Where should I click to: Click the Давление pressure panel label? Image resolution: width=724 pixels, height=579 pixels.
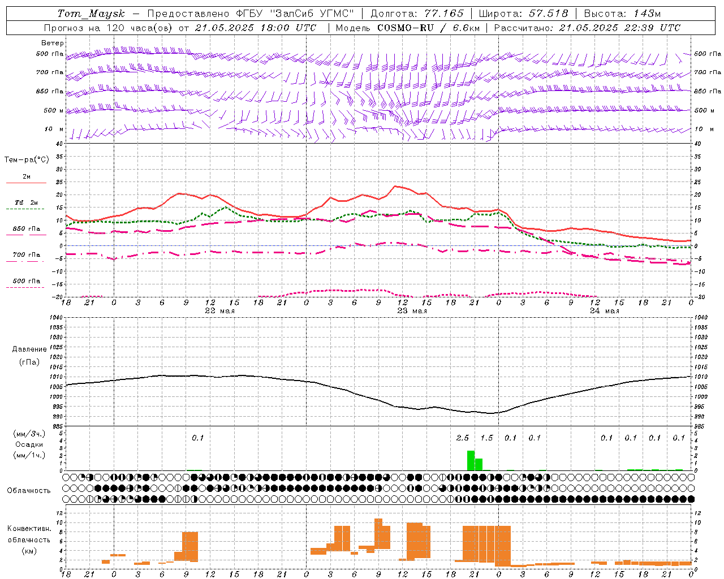(29, 349)
